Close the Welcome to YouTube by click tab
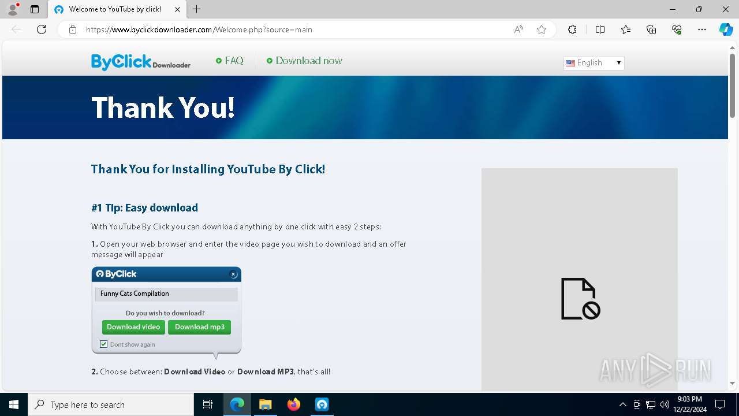This screenshot has width=739, height=416. point(177,9)
